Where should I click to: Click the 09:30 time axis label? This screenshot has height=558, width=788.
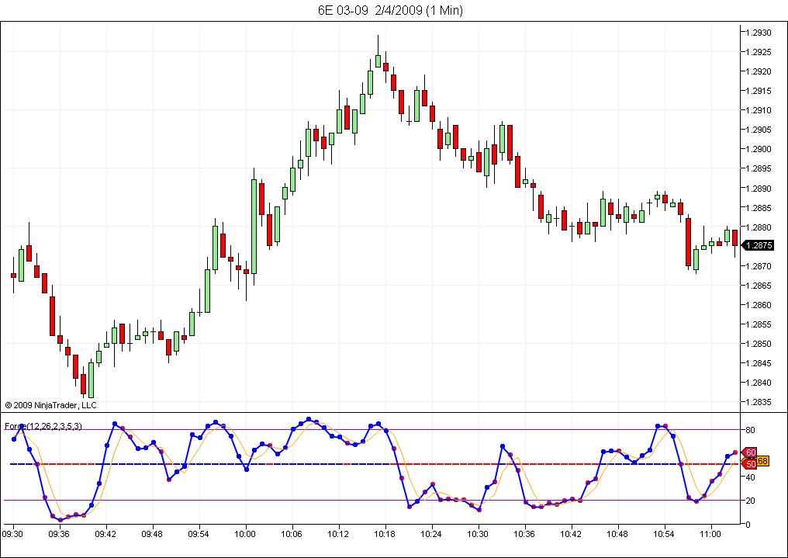(x=12, y=535)
